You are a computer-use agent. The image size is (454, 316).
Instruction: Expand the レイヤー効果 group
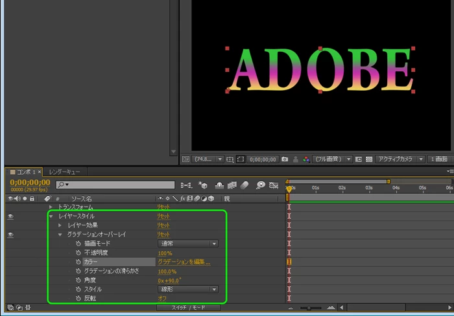[60, 225]
